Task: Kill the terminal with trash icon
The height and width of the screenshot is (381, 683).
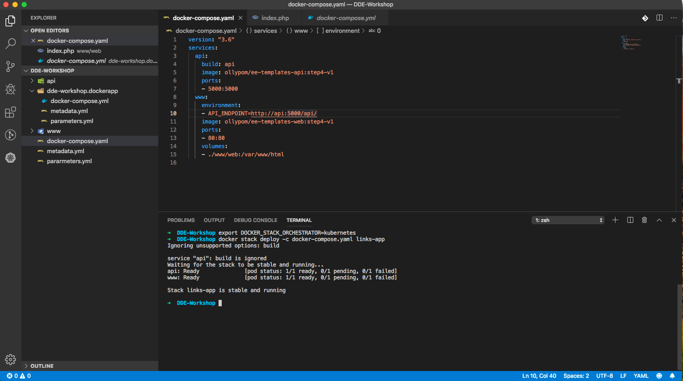Action: click(644, 220)
